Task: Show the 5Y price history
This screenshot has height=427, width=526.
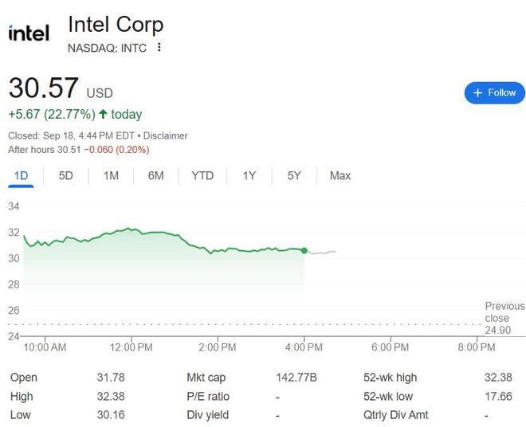Action: 294,175
